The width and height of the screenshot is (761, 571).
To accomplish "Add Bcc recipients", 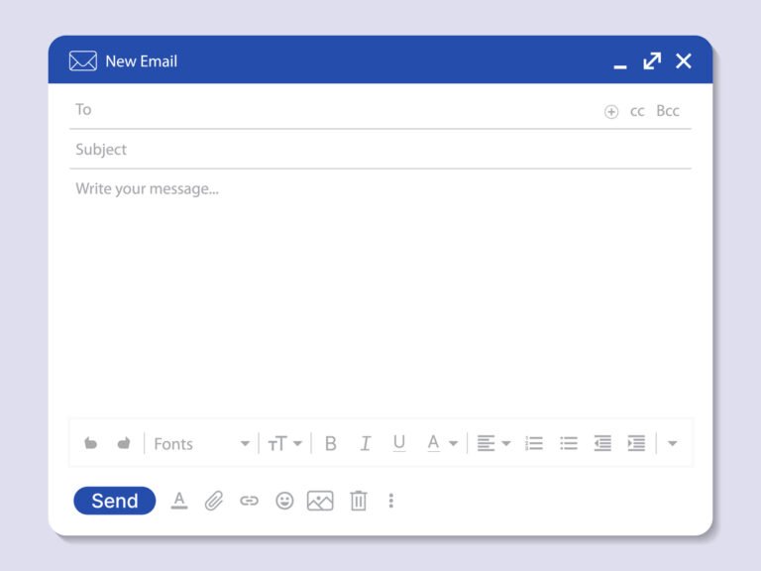I will [x=668, y=111].
